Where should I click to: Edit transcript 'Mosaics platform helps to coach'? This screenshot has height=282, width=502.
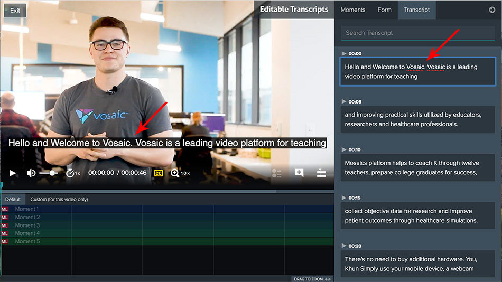coord(418,167)
